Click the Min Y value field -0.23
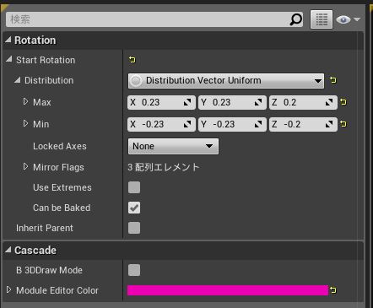373x308 pixels. point(232,124)
